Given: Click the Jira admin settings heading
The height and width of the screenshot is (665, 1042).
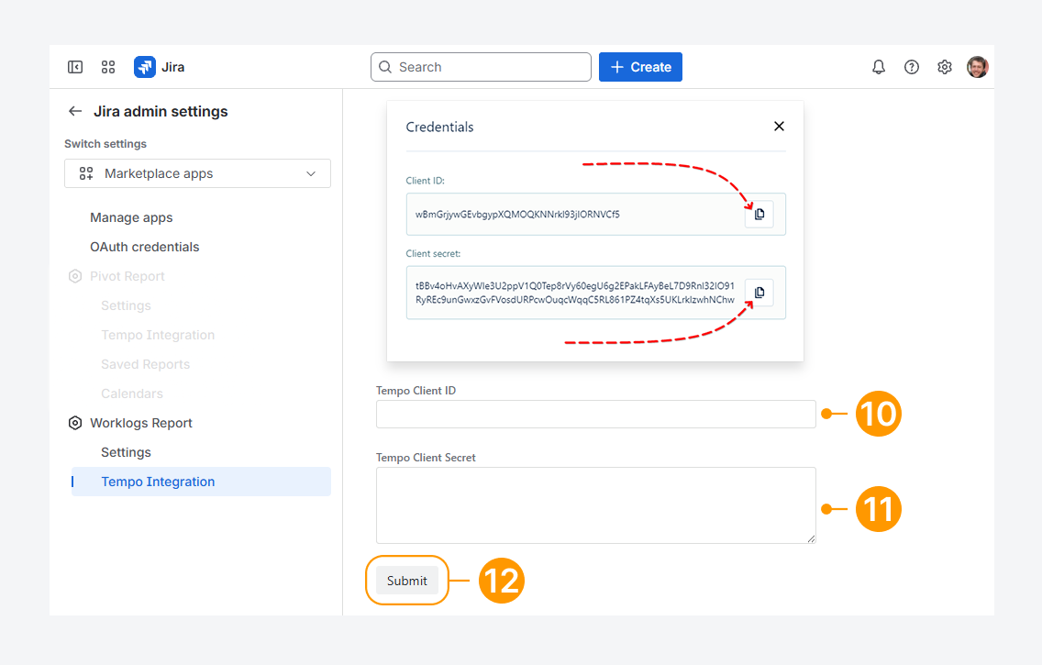Looking at the screenshot, I should pos(161,112).
